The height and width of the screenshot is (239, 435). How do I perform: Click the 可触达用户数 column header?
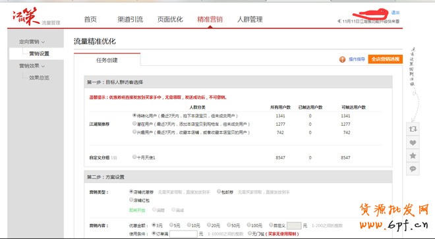(354, 107)
